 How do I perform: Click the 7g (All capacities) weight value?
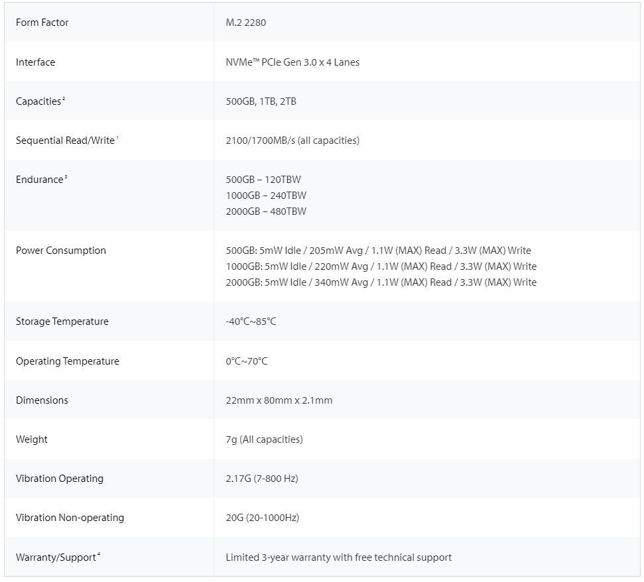(x=264, y=439)
